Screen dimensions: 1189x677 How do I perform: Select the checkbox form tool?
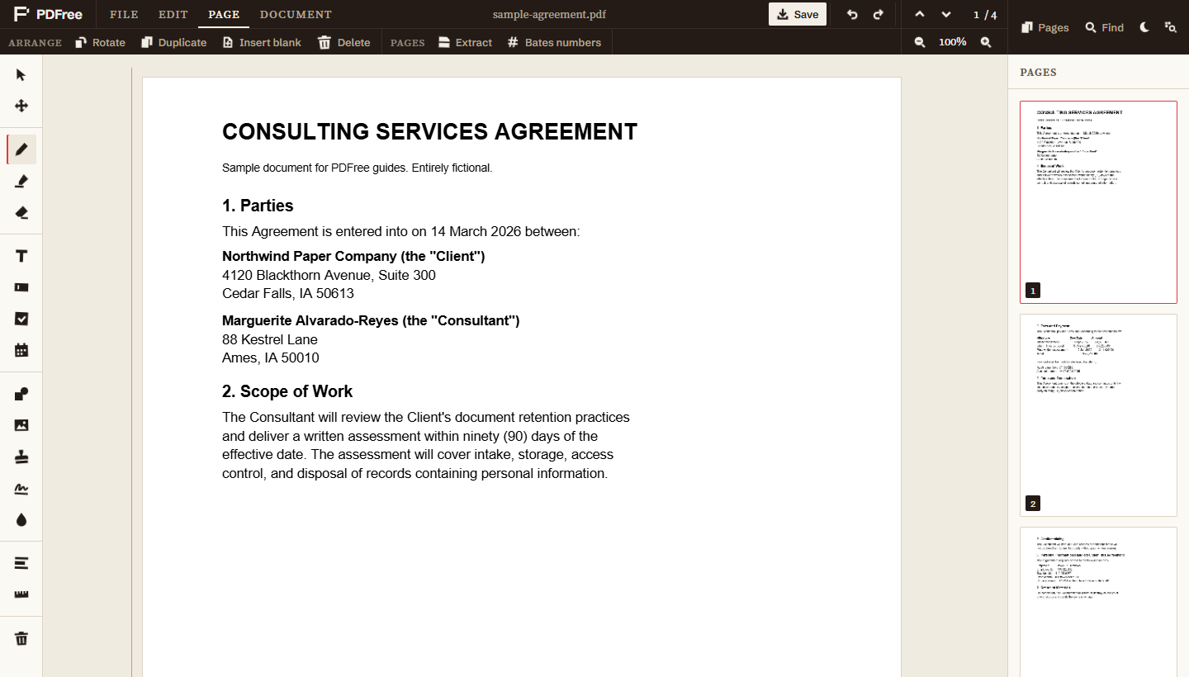click(x=21, y=319)
